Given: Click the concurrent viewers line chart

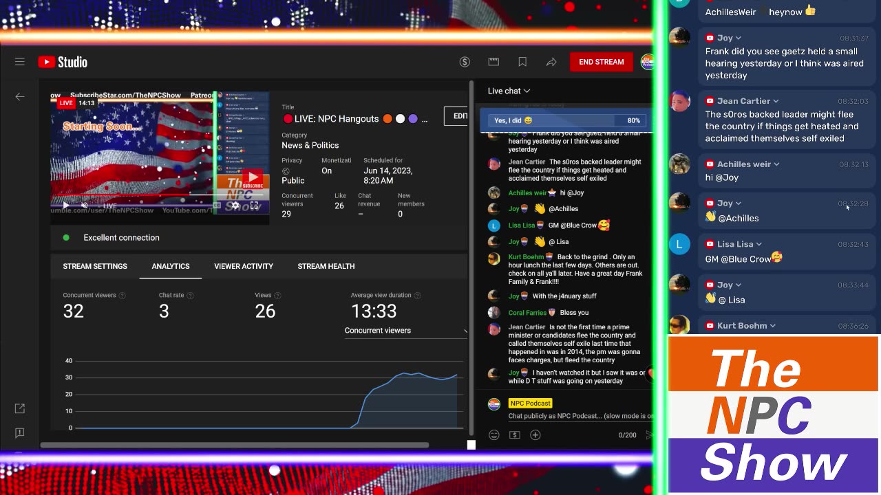Looking at the screenshot, I should click(268, 394).
